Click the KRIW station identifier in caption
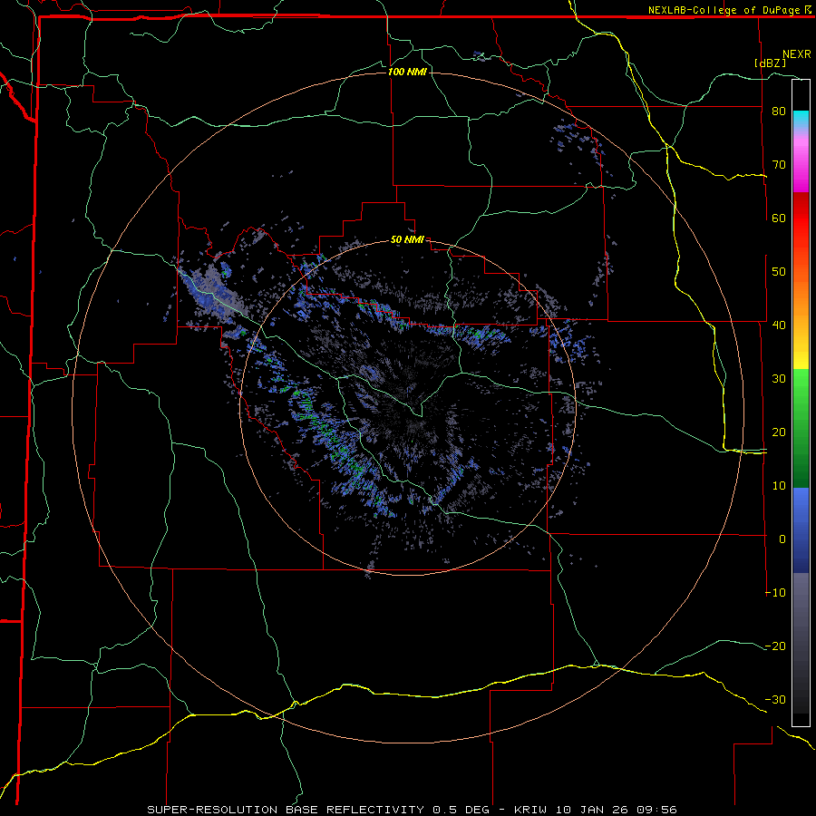 click(530, 810)
